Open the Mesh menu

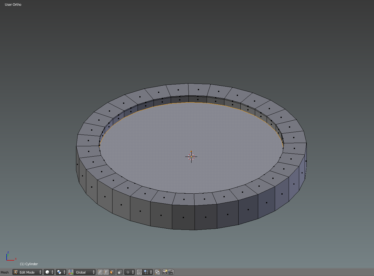point(5,272)
